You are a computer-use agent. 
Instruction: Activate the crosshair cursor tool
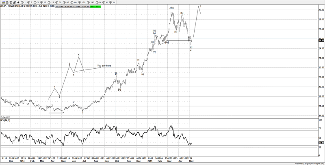point(18,2)
